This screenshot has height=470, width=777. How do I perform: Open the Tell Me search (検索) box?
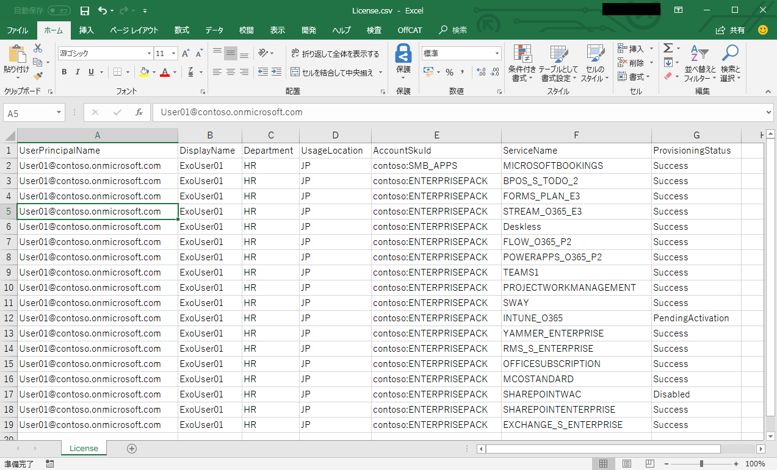pyautogui.click(x=454, y=30)
